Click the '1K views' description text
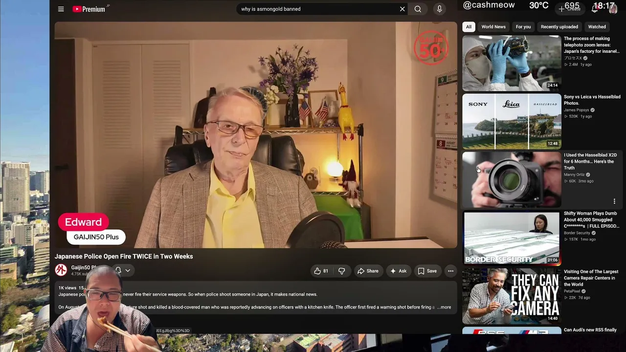626x352 pixels. [x=67, y=288]
